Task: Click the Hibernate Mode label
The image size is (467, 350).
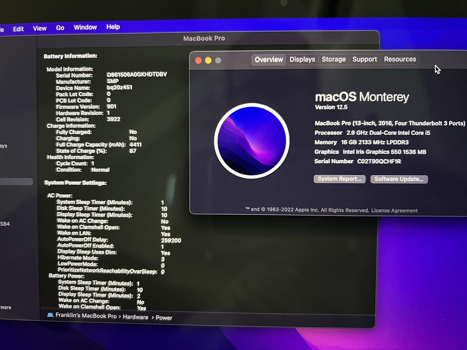Action: point(78,258)
